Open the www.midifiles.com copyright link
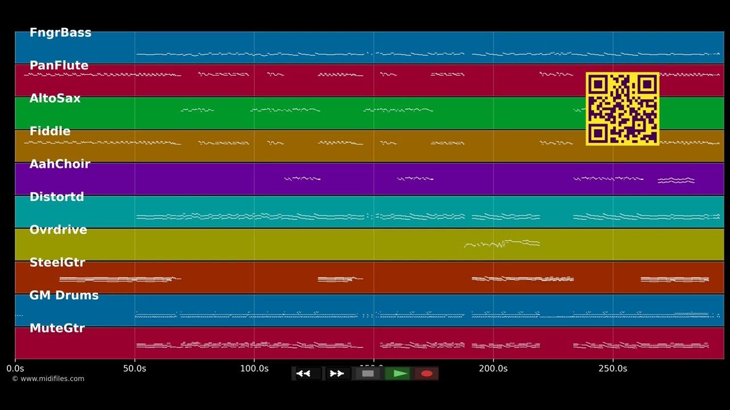 pyautogui.click(x=48, y=379)
